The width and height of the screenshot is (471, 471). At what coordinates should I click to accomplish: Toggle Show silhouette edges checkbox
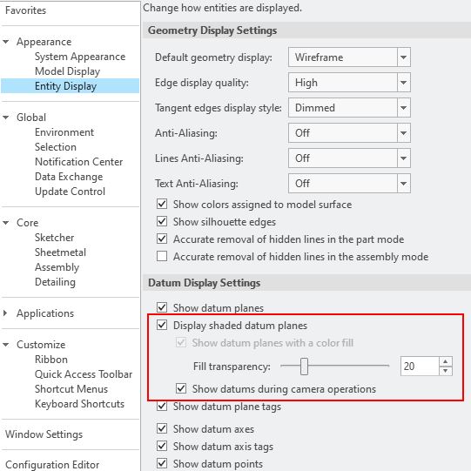click(x=162, y=222)
